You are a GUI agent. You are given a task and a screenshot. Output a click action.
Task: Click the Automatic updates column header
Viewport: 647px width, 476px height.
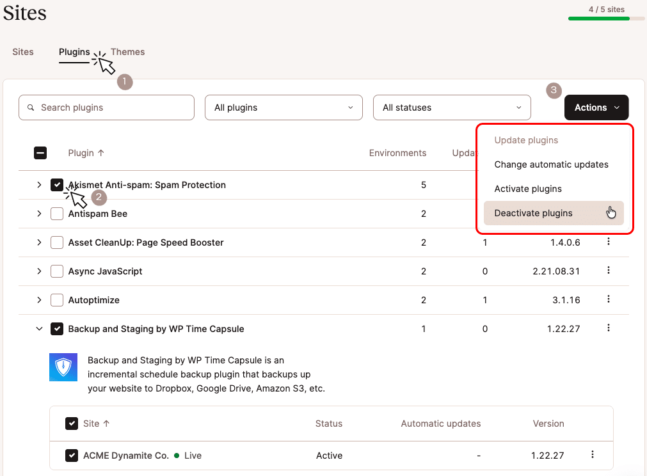441,424
